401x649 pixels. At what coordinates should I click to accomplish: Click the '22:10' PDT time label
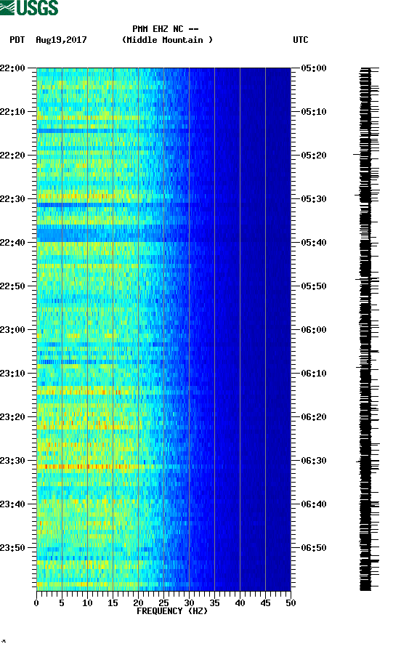tap(12, 112)
